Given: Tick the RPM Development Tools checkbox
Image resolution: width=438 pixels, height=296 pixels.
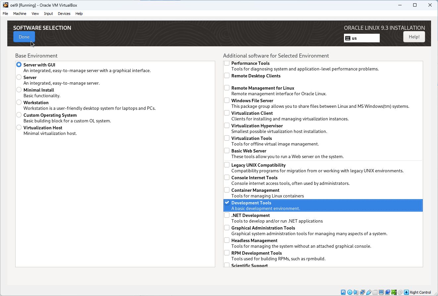Looking at the screenshot, I should 227,253.
